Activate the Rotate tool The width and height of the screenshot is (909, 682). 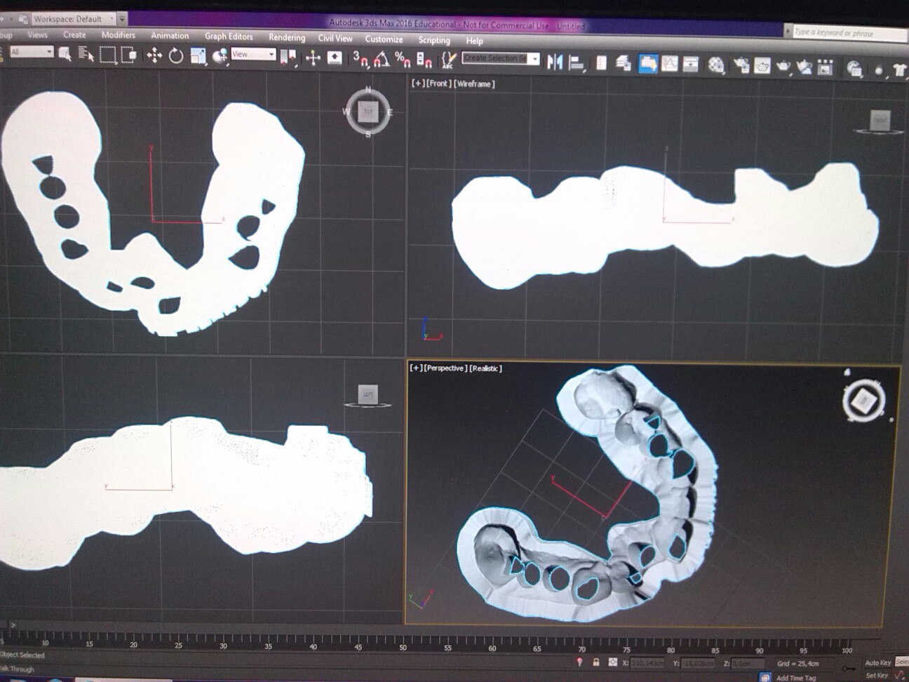coord(176,55)
